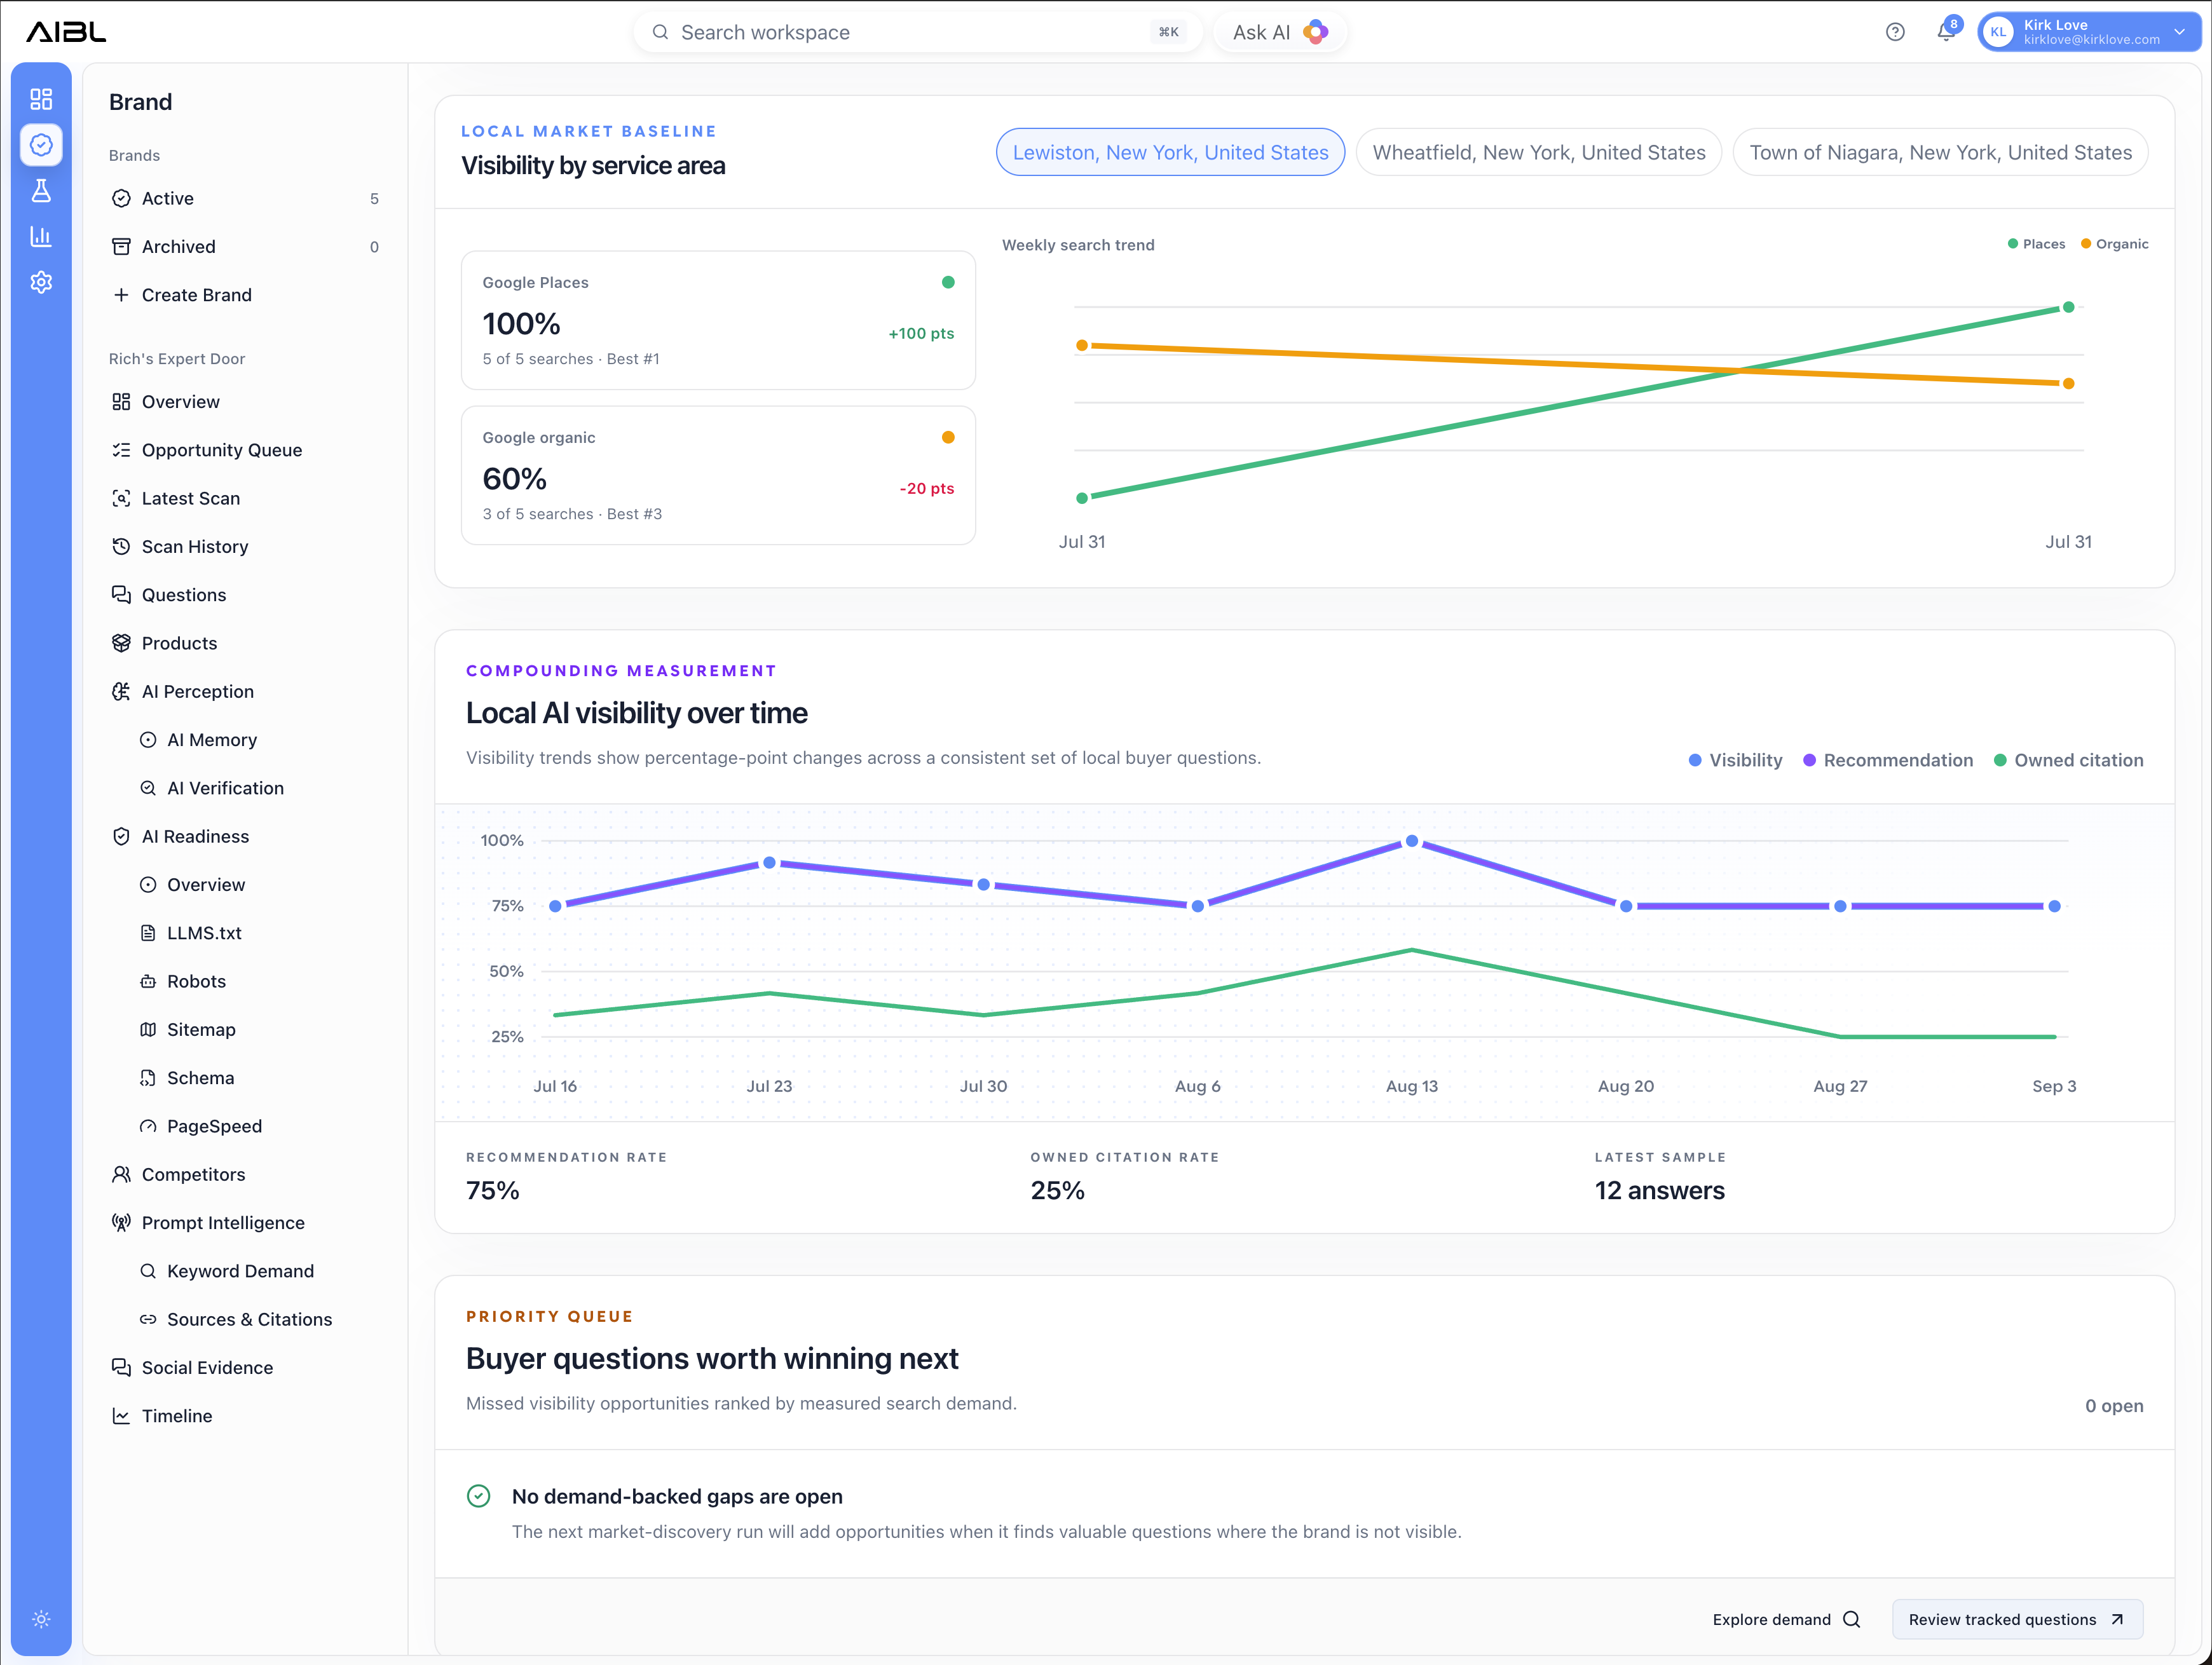Click the Opportunity Queue list icon
Screen dimensions: 2212x1665
121,450
